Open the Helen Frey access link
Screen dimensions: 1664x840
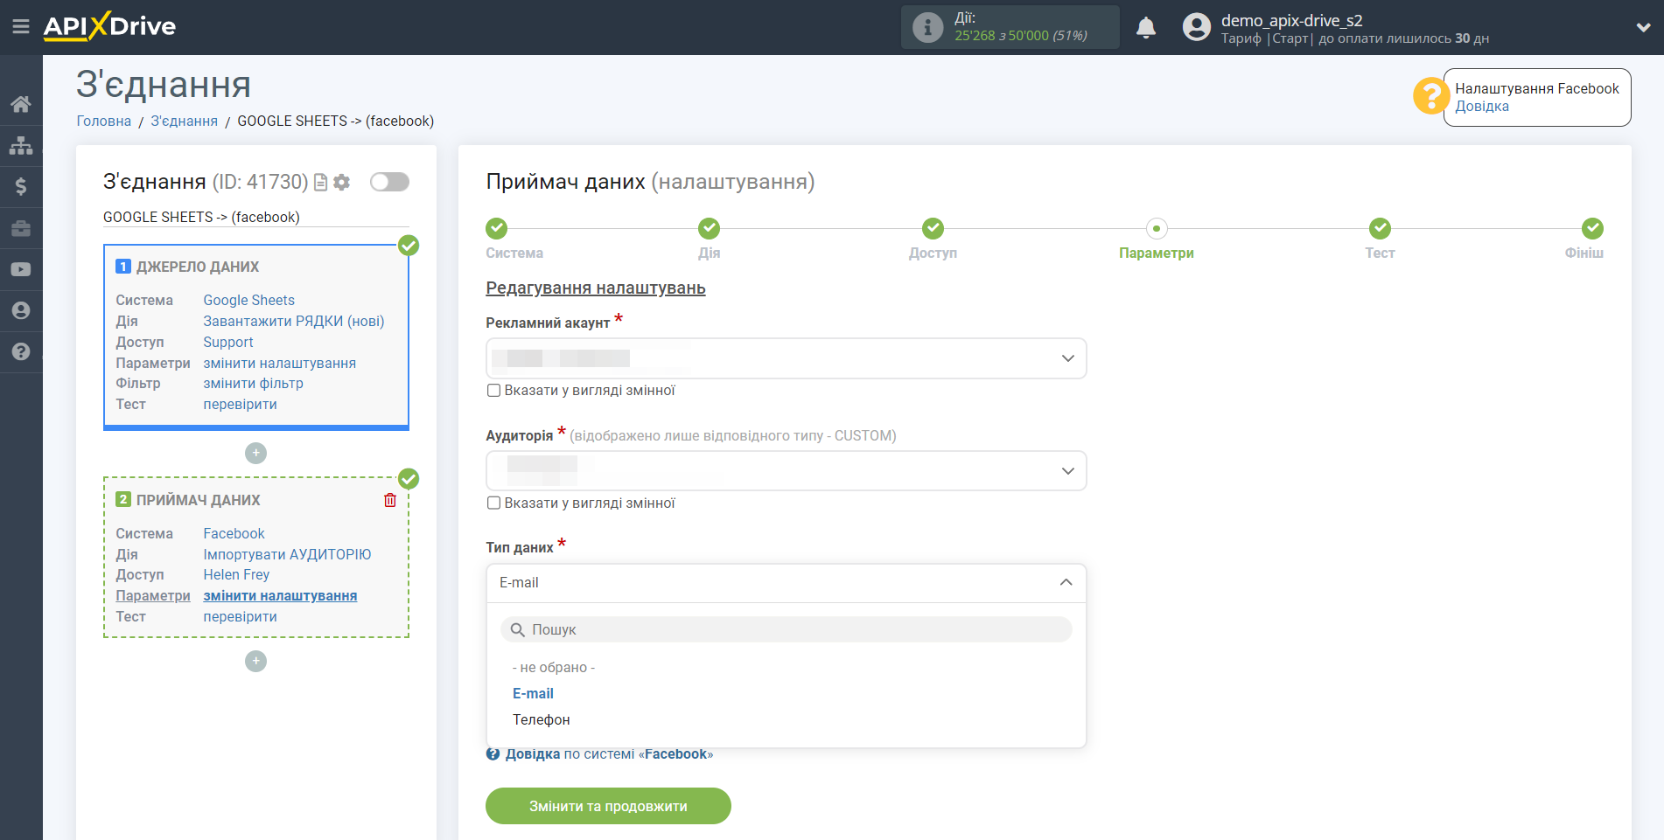pyautogui.click(x=236, y=575)
